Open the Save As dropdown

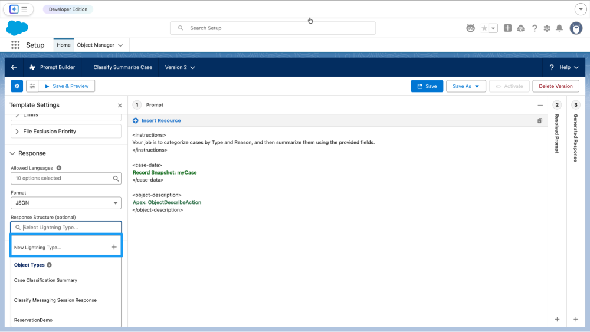tap(466, 86)
